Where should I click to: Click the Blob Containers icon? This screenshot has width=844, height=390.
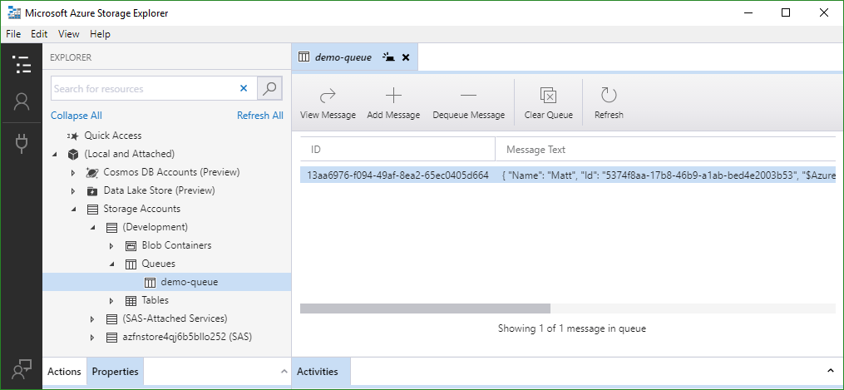131,246
